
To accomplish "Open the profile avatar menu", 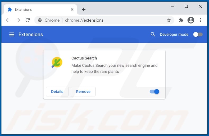I will click(x=191, y=20).
